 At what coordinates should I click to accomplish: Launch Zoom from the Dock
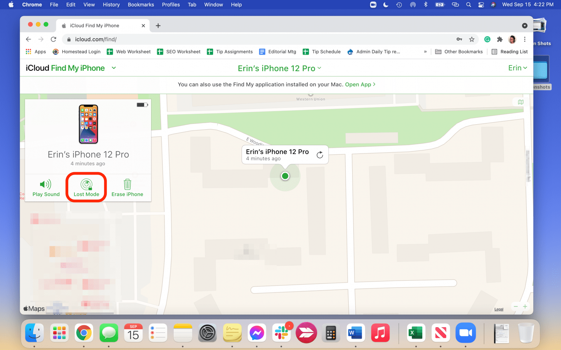point(465,333)
